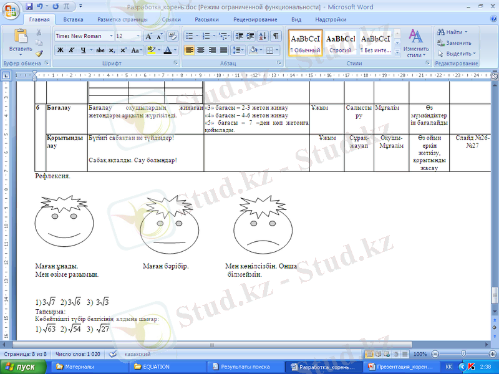Click the font color red swatch button
Viewport: 499px width, 374px height.
[x=167, y=50]
